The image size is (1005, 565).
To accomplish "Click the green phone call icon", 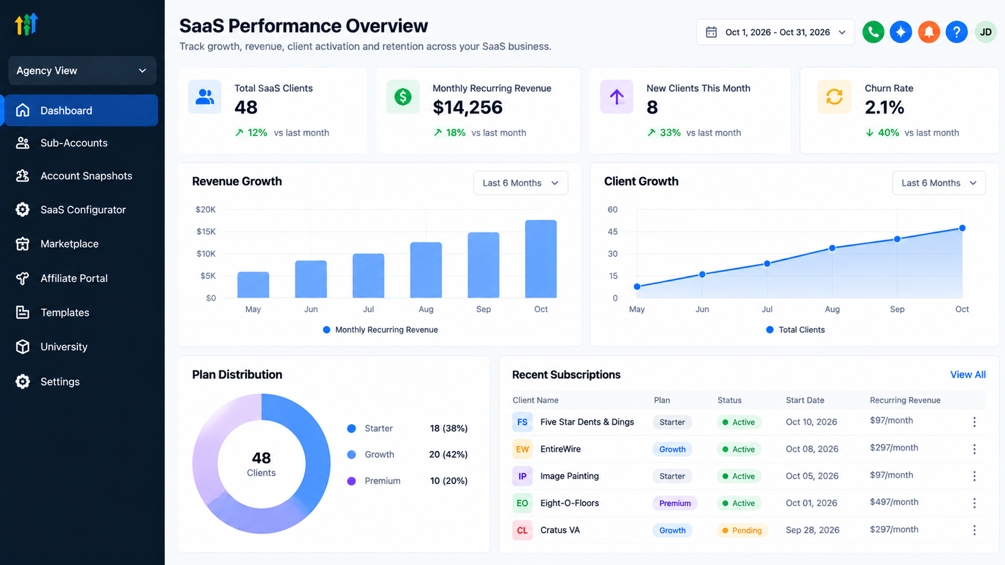I will coord(873,32).
